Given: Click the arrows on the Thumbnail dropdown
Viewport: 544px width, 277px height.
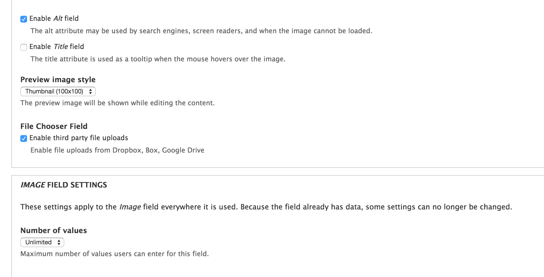Looking at the screenshot, I should pos(91,91).
